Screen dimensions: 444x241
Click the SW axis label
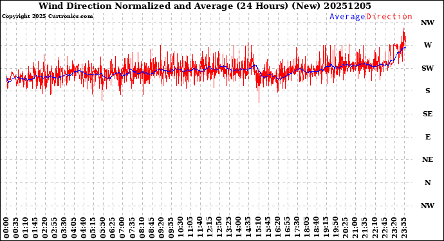point(427,68)
